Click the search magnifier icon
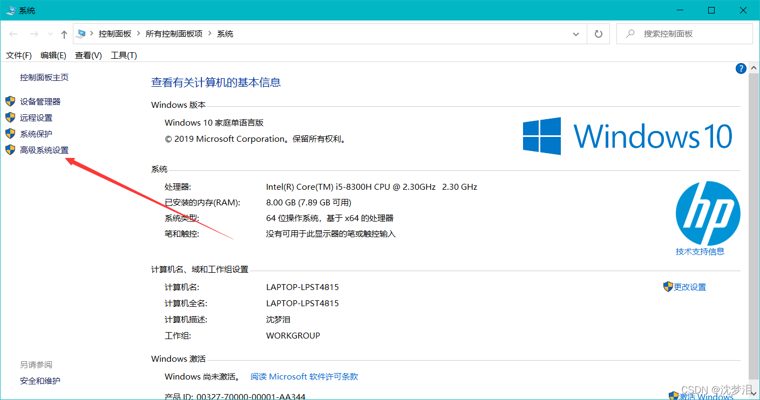Viewport: 760px width, 400px height. pyautogui.click(x=630, y=33)
